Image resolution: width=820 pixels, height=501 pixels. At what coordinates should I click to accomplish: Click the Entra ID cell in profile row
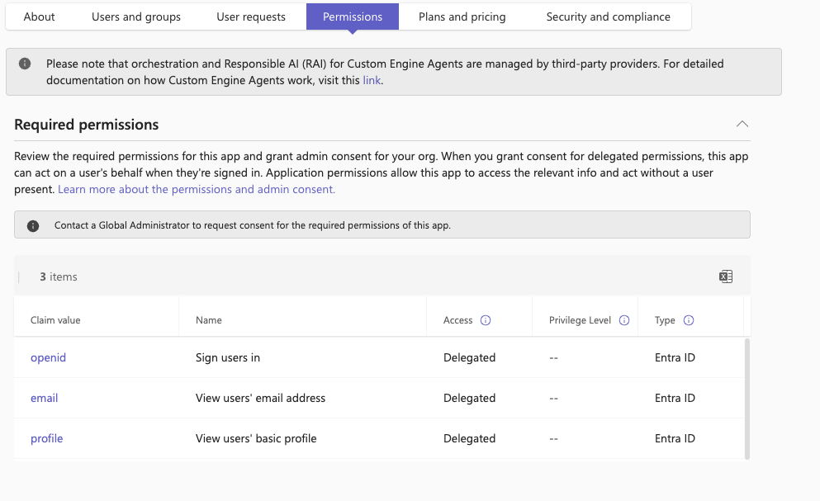[x=675, y=438]
